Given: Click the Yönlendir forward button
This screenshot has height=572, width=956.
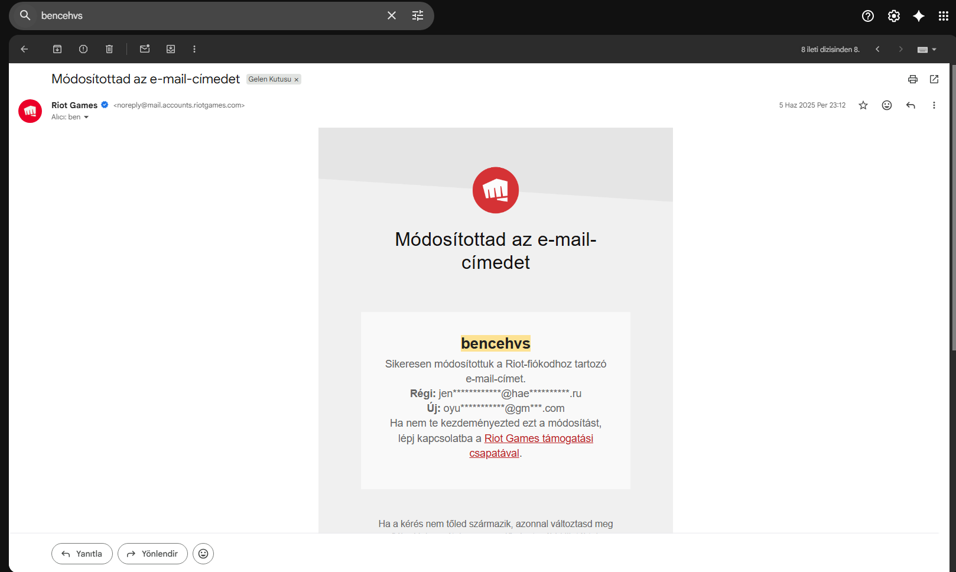Looking at the screenshot, I should pos(152,554).
